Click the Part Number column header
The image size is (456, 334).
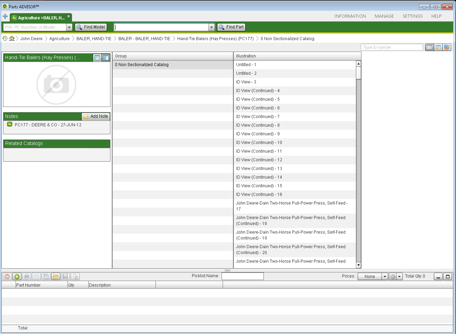click(42, 285)
